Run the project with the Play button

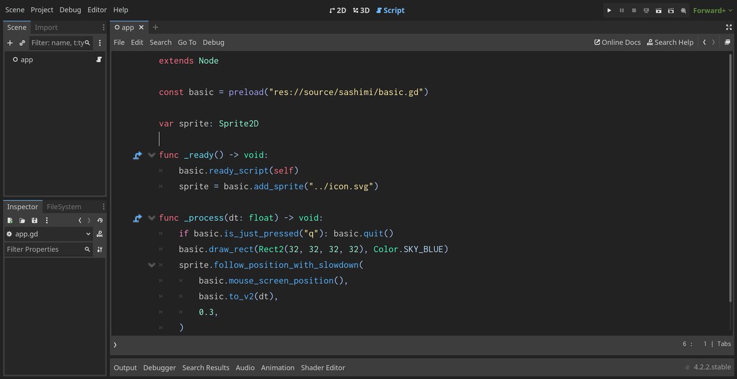tap(609, 10)
